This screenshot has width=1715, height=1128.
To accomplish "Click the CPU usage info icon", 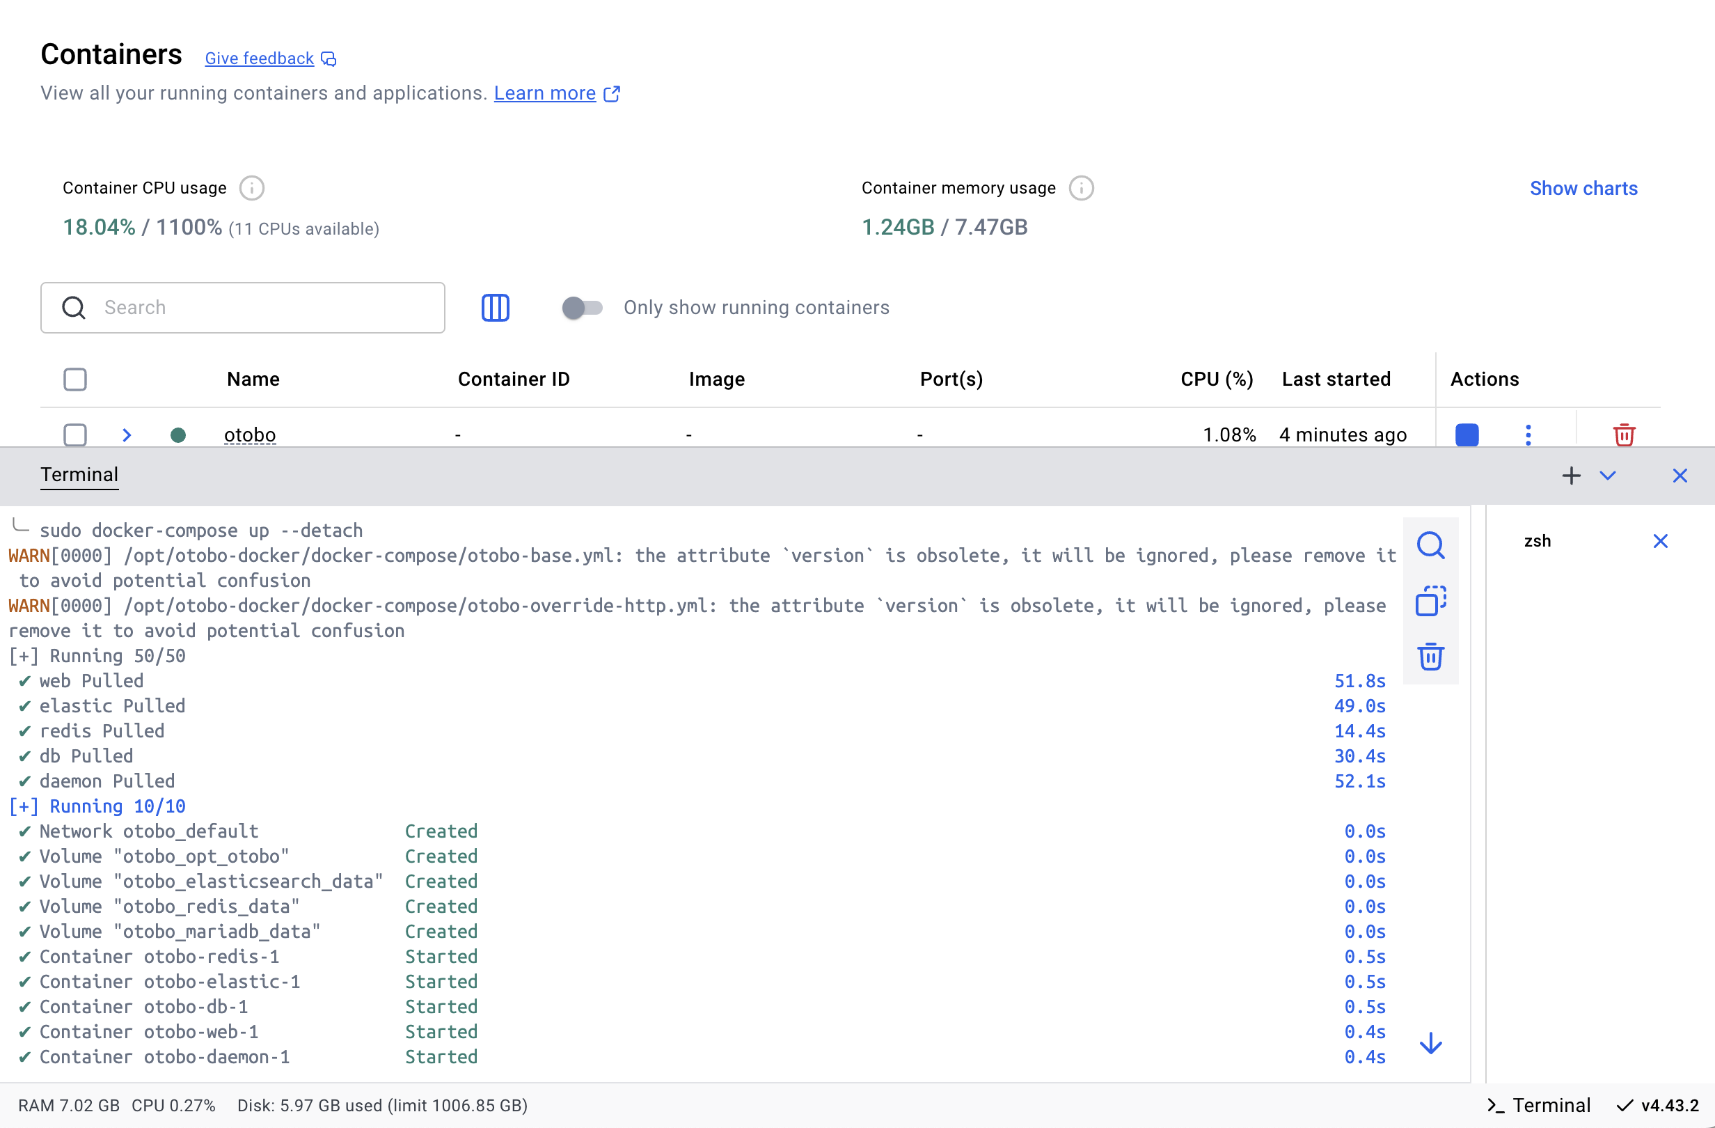I will point(251,188).
